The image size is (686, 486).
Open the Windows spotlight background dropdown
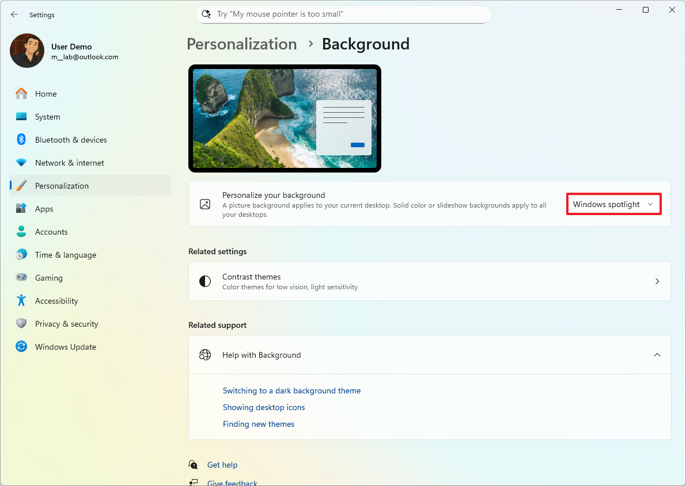613,204
